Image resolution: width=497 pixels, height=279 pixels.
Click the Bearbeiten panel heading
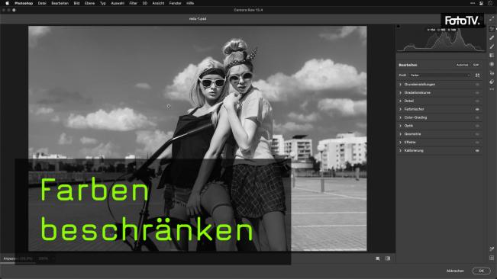(x=408, y=65)
